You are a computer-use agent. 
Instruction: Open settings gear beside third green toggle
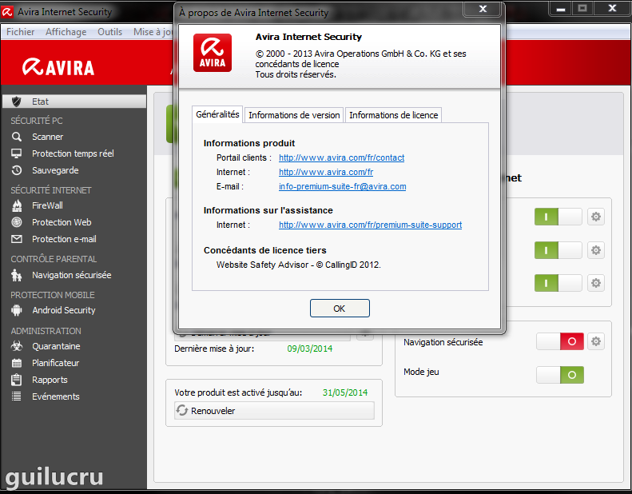coord(596,283)
